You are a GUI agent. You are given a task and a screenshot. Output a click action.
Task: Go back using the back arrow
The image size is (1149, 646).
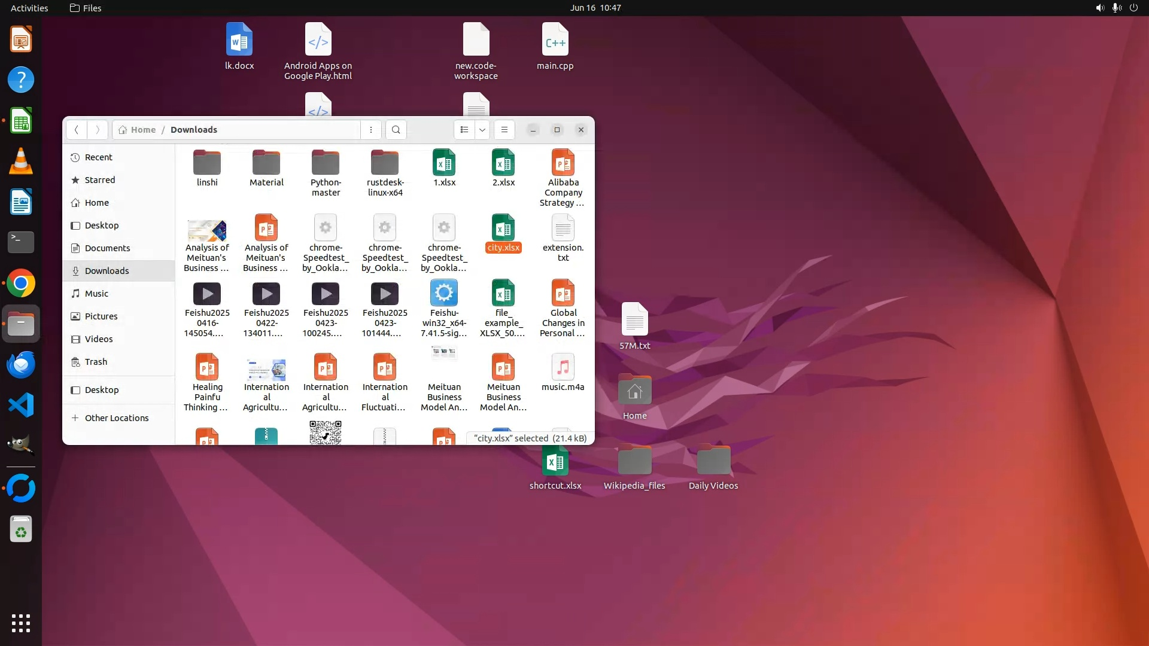[x=76, y=130]
